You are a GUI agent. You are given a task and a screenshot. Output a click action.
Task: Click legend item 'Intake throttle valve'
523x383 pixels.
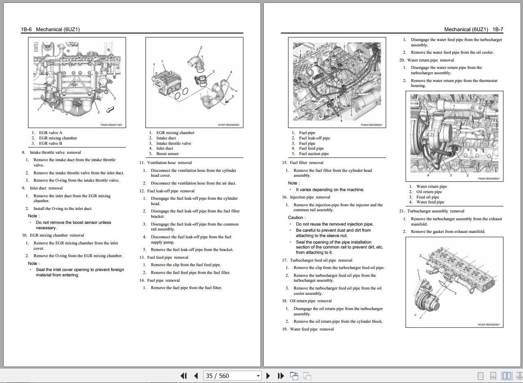tap(174, 144)
